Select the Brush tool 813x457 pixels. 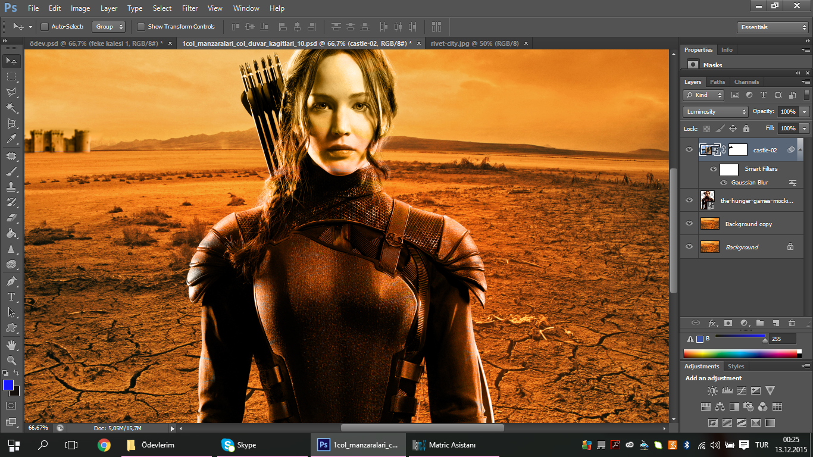point(11,171)
